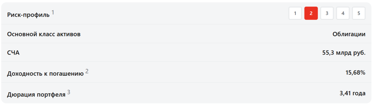Select risk level 4 box

coord(343,13)
